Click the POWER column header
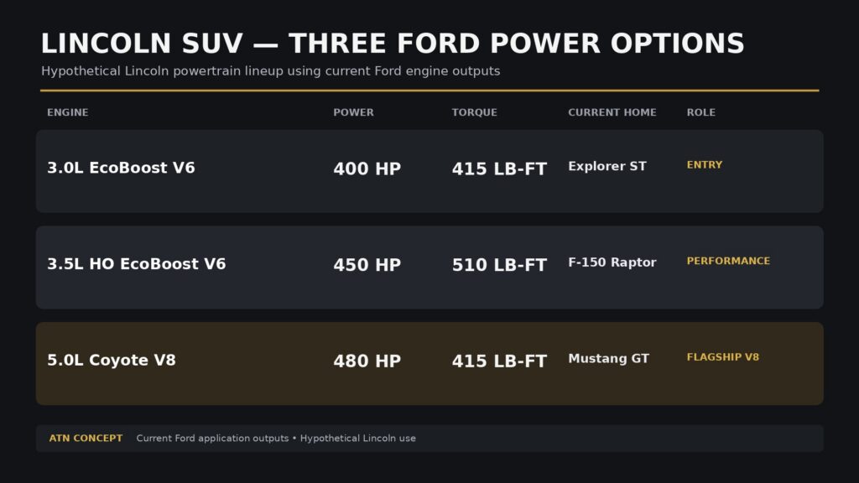The image size is (859, 483). (x=353, y=112)
